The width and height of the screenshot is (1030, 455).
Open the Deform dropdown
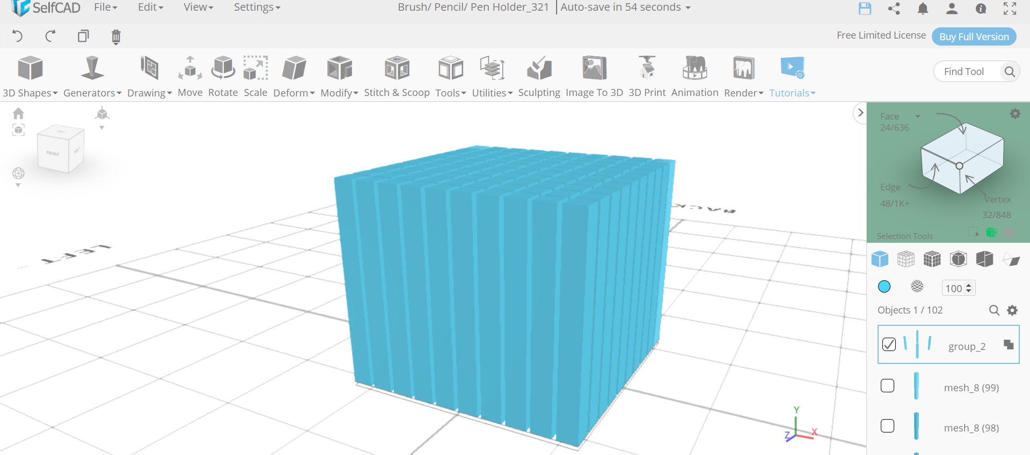tap(294, 77)
